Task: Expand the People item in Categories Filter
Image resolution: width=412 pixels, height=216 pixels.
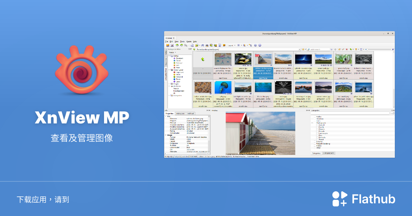Action: click(169, 84)
